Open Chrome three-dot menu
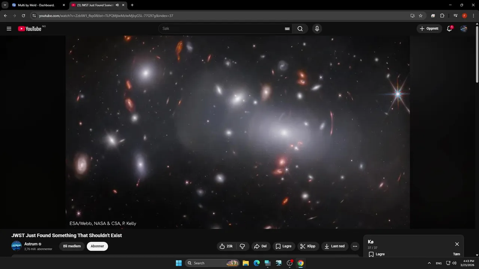This screenshot has height=269, width=479. (x=473, y=16)
